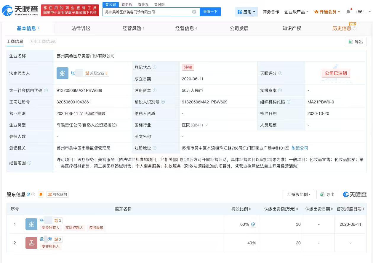Open pie chart icon next to 60%
The width and height of the screenshot is (373, 263).
253,224
